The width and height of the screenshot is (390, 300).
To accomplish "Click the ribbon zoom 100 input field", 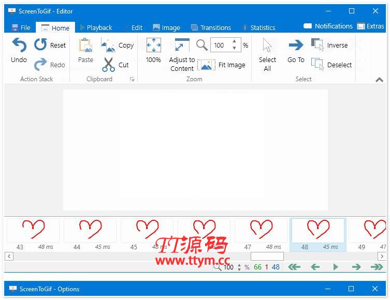I will (221, 45).
